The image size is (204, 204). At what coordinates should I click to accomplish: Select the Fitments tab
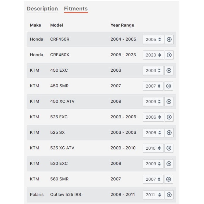point(76,9)
